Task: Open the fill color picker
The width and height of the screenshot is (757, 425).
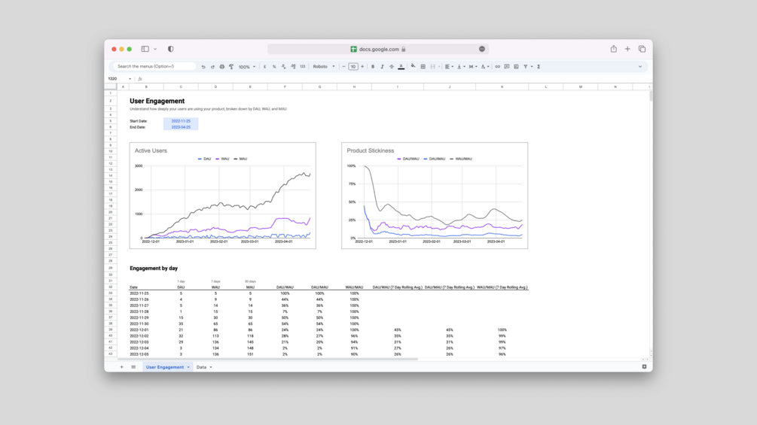Action: tap(414, 66)
